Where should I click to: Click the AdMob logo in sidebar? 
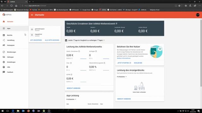(7, 15)
